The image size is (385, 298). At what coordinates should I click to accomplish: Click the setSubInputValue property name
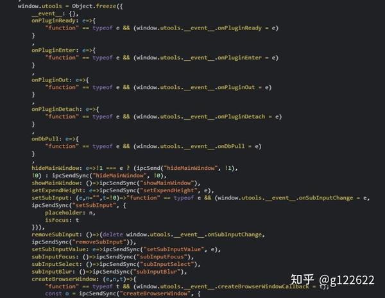tap(58, 249)
